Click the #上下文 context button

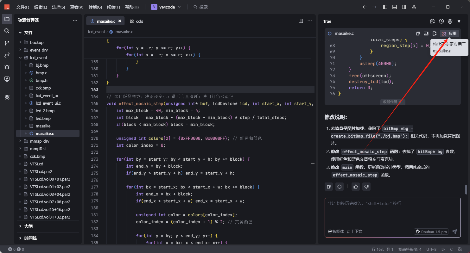point(355,231)
